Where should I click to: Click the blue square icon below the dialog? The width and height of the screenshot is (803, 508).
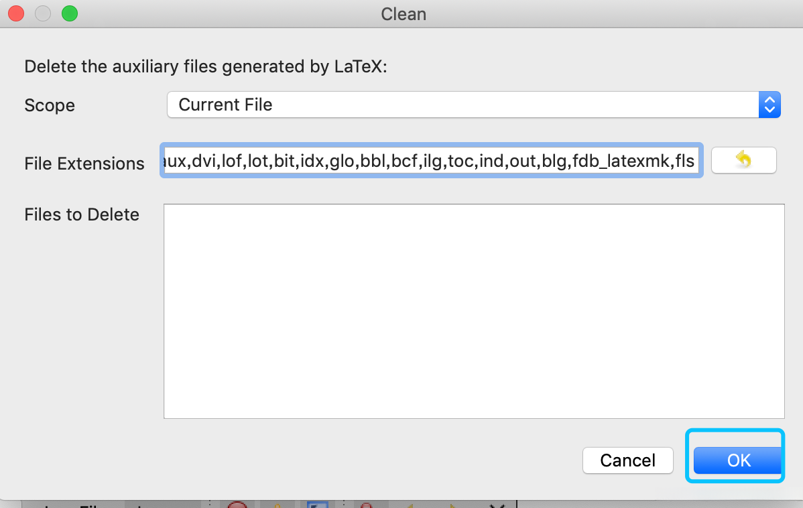point(316,505)
